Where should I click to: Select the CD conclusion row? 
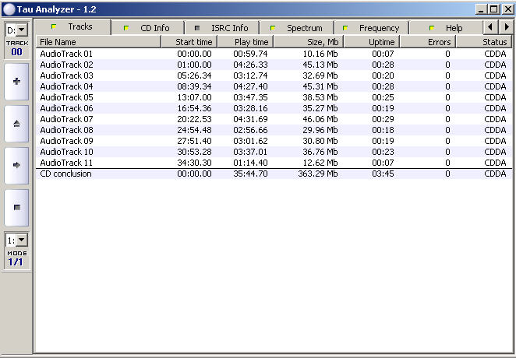(66, 174)
